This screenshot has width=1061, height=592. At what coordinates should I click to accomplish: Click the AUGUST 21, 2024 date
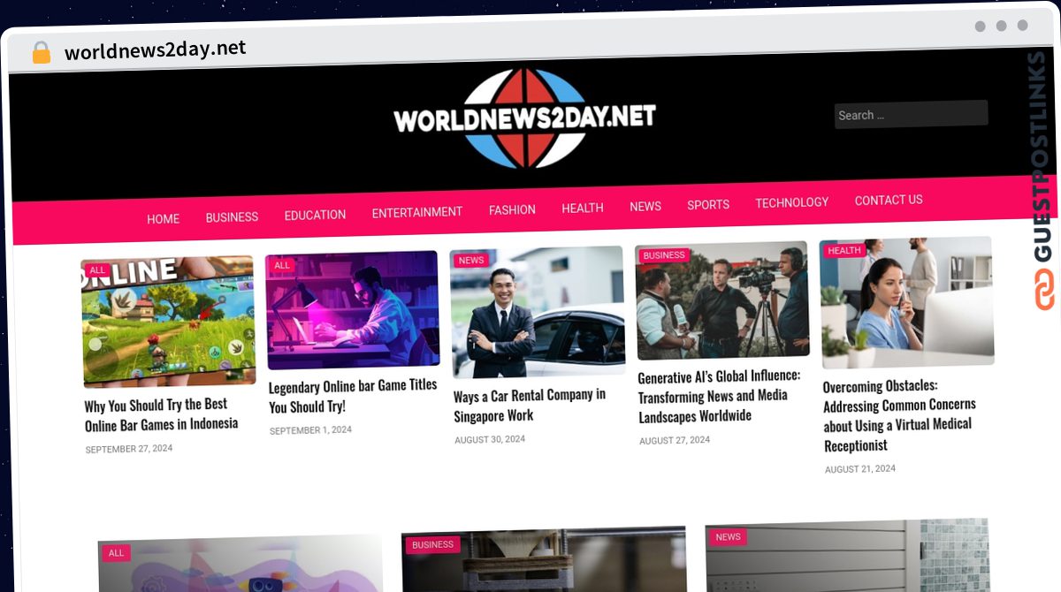860,469
